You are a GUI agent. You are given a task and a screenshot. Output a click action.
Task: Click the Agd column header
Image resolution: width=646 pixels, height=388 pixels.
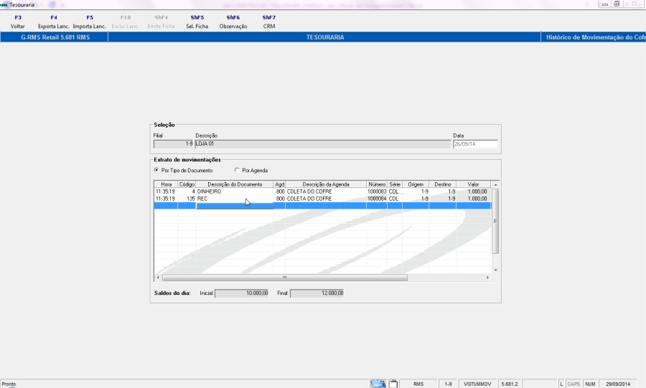(x=279, y=184)
